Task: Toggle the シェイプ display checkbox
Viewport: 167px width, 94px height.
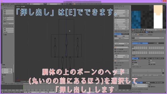Action: point(133,64)
